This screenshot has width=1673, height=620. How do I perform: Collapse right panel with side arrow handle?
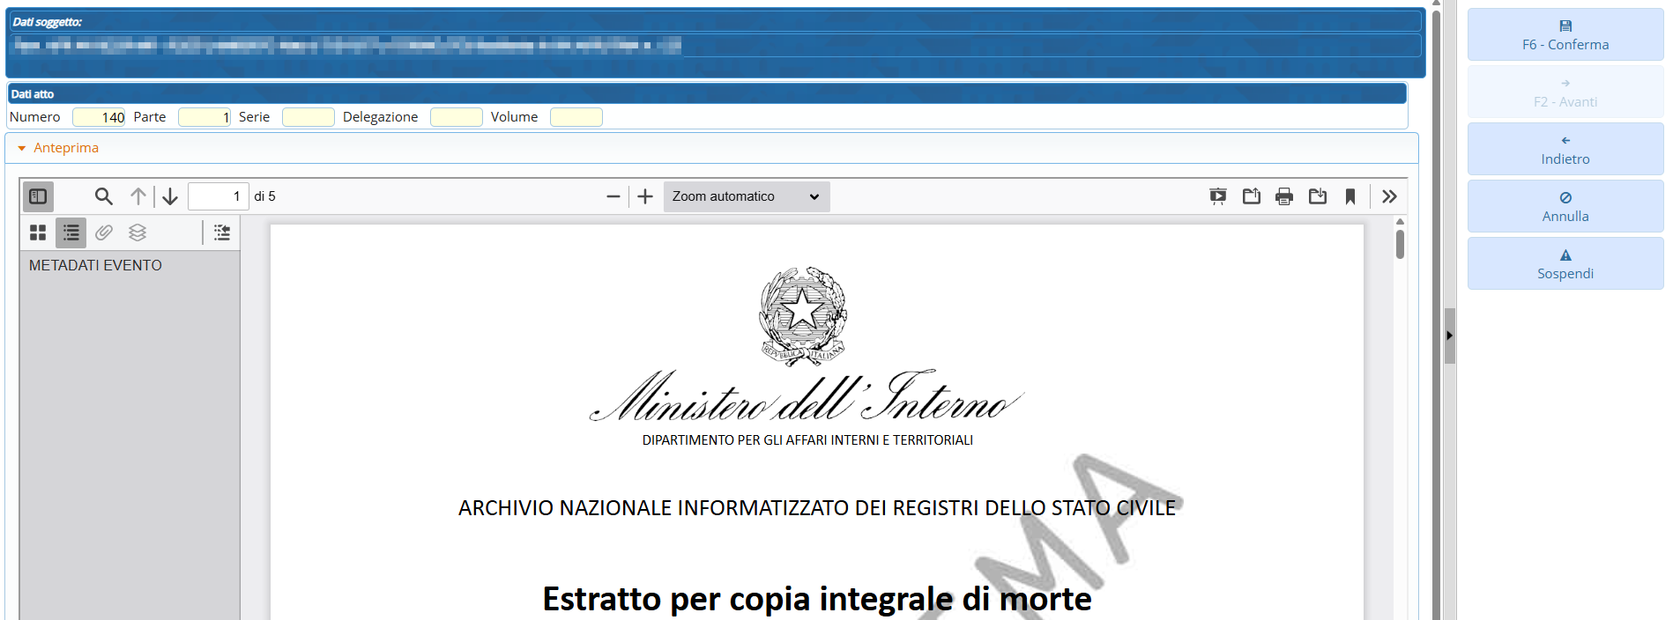point(1449,336)
